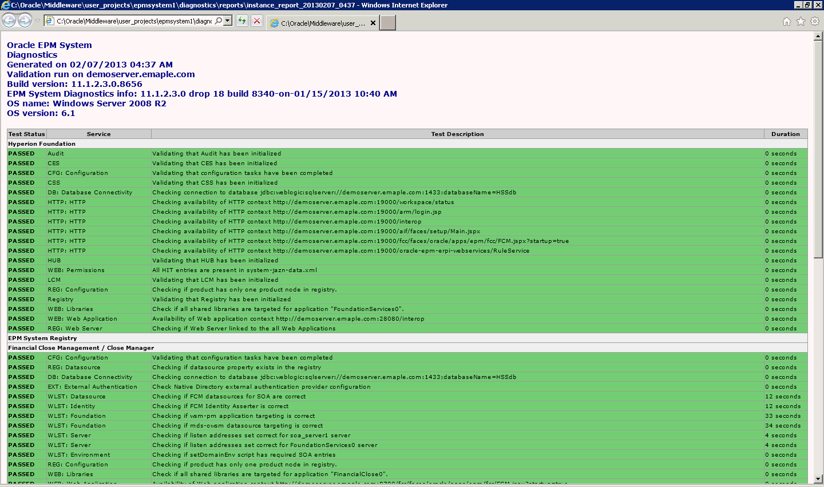Select "Financial Close Management / Close Manager" heading

pyautogui.click(x=81, y=348)
